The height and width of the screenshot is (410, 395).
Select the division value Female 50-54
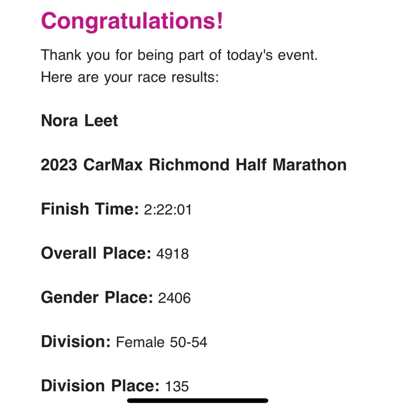click(161, 342)
